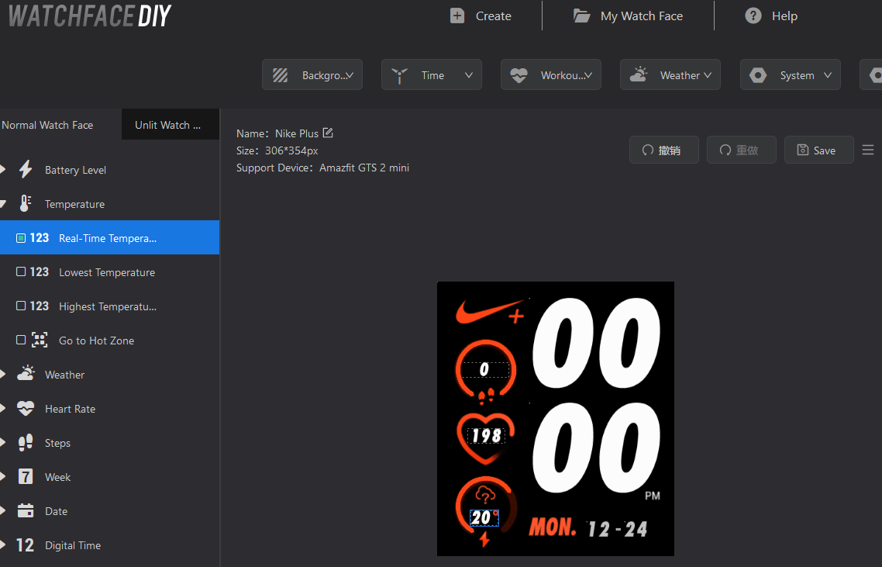
Task: Click the battery bolt icon on watch face
Action: tap(484, 539)
